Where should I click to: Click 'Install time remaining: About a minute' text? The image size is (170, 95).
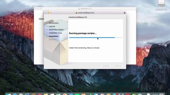[x=84, y=48]
